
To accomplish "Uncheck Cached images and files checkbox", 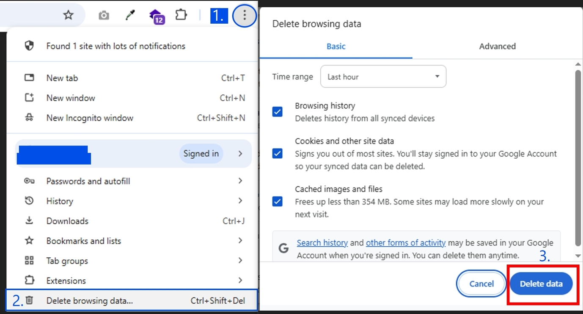I will (278, 201).
